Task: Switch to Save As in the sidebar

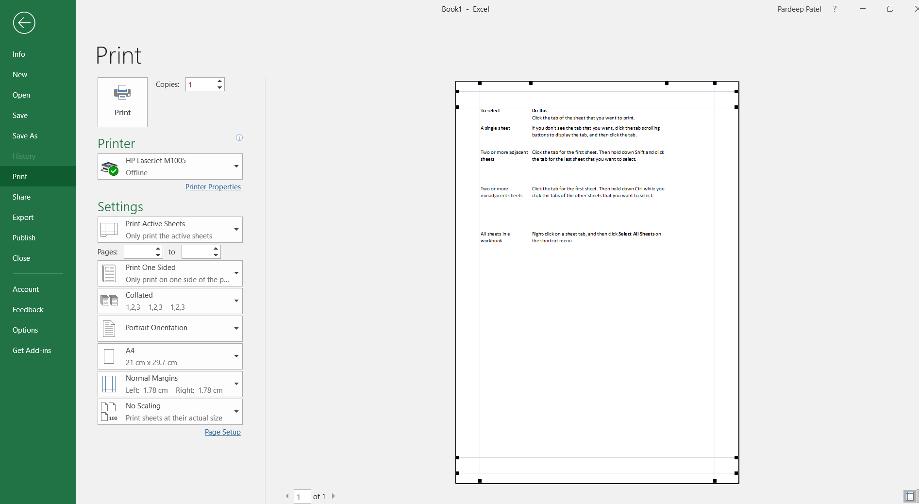Action: click(25, 135)
